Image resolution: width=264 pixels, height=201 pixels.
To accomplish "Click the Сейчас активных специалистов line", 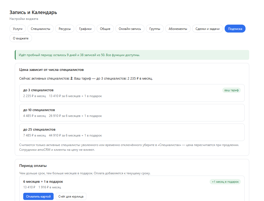I will tap(86, 78).
